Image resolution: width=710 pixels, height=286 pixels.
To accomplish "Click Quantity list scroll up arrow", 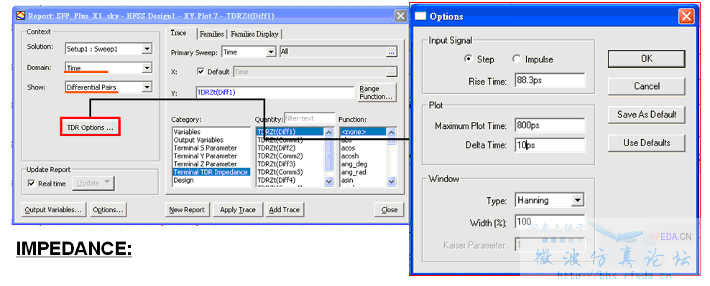I will point(329,133).
